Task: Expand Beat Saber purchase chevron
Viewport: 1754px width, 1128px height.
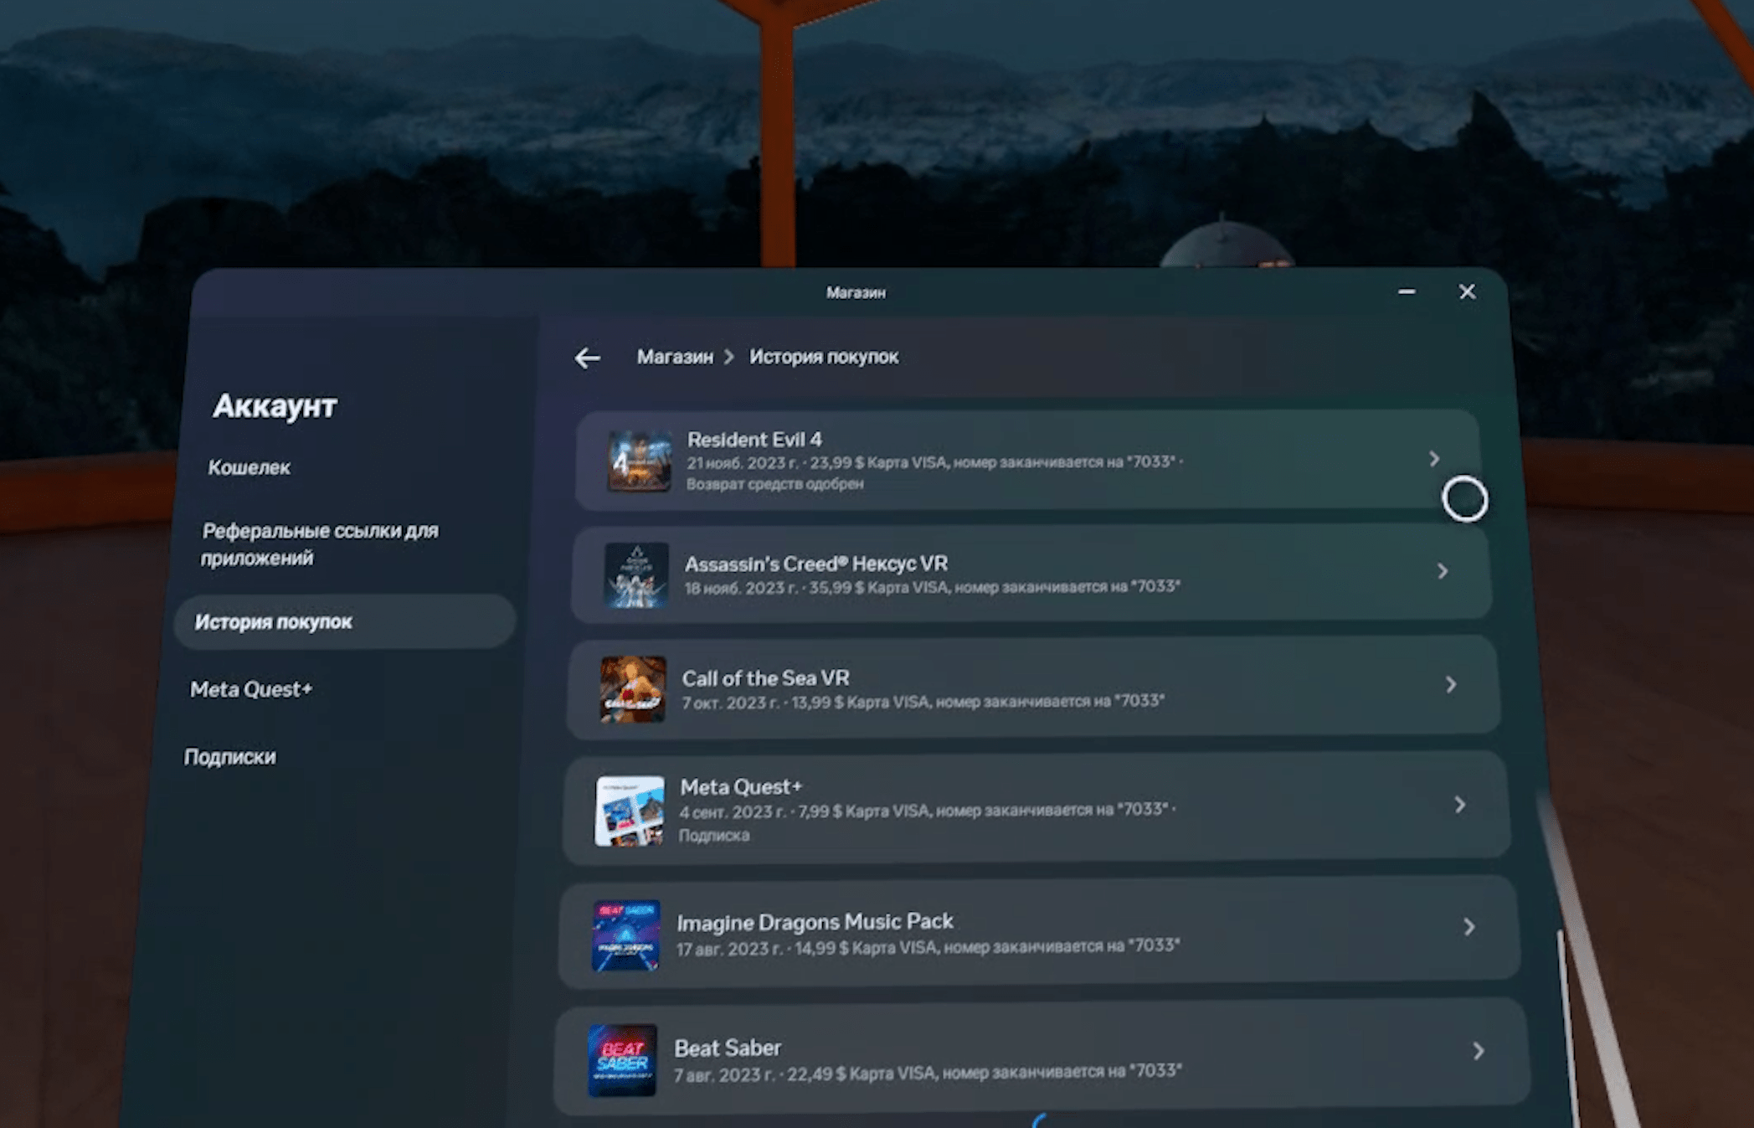Action: pos(1479,1051)
